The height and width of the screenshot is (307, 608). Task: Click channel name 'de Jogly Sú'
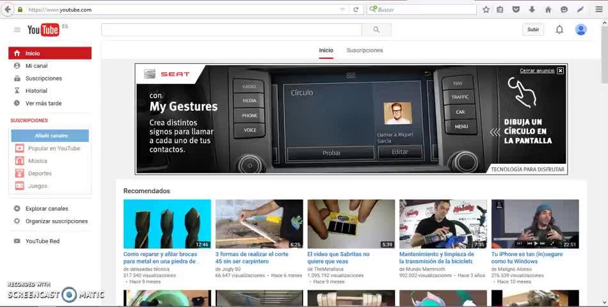(228, 269)
